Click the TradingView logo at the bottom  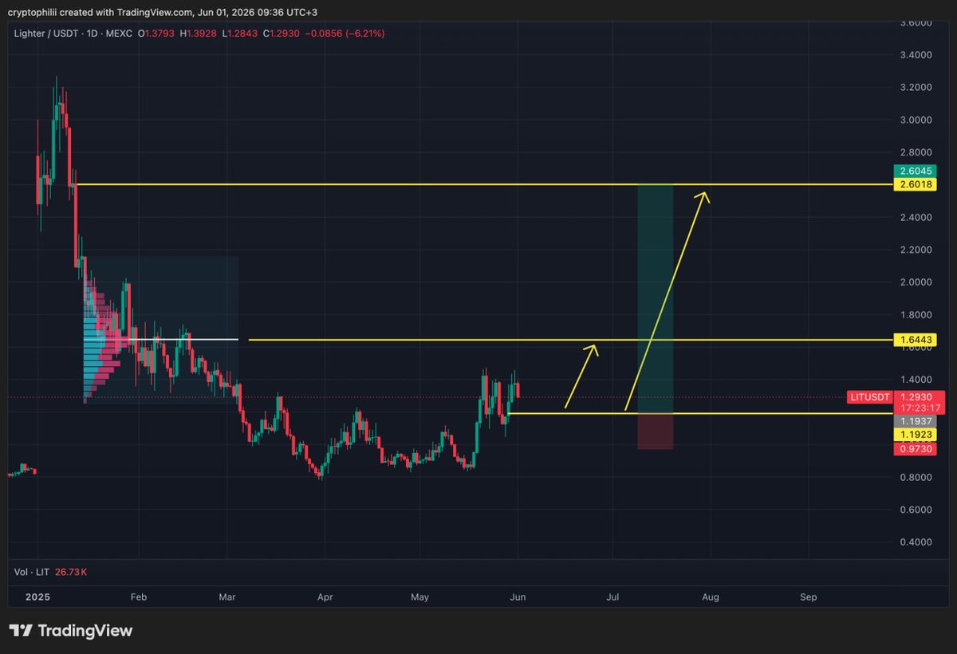(70, 631)
